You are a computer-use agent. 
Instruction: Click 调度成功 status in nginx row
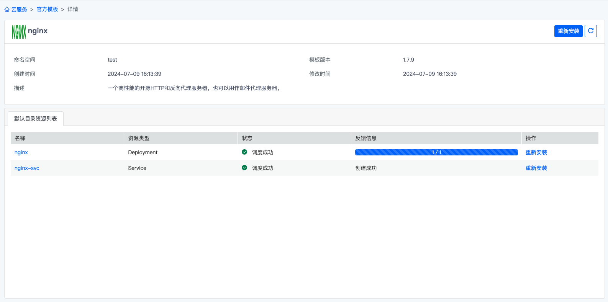tap(263, 152)
